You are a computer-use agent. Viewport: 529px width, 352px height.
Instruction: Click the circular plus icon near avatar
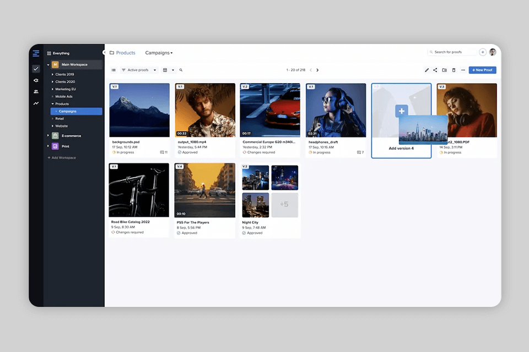click(x=483, y=52)
